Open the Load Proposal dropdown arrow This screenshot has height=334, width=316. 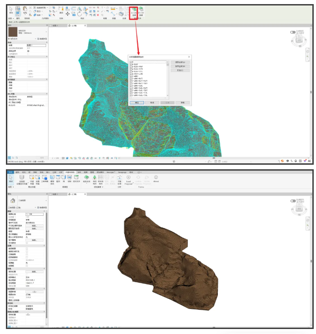pyautogui.click(x=133, y=183)
